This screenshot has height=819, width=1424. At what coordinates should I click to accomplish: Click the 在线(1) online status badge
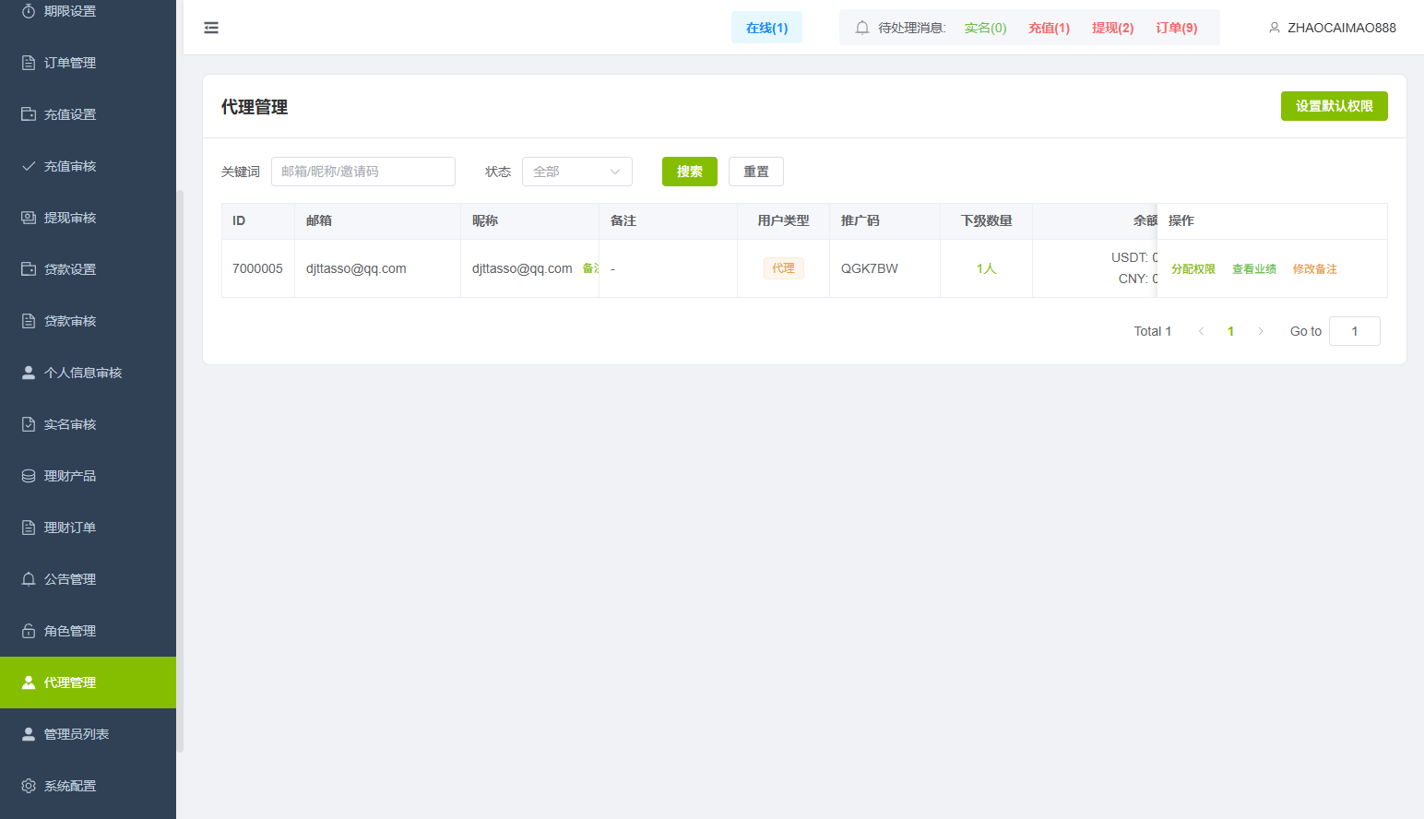coord(766,28)
